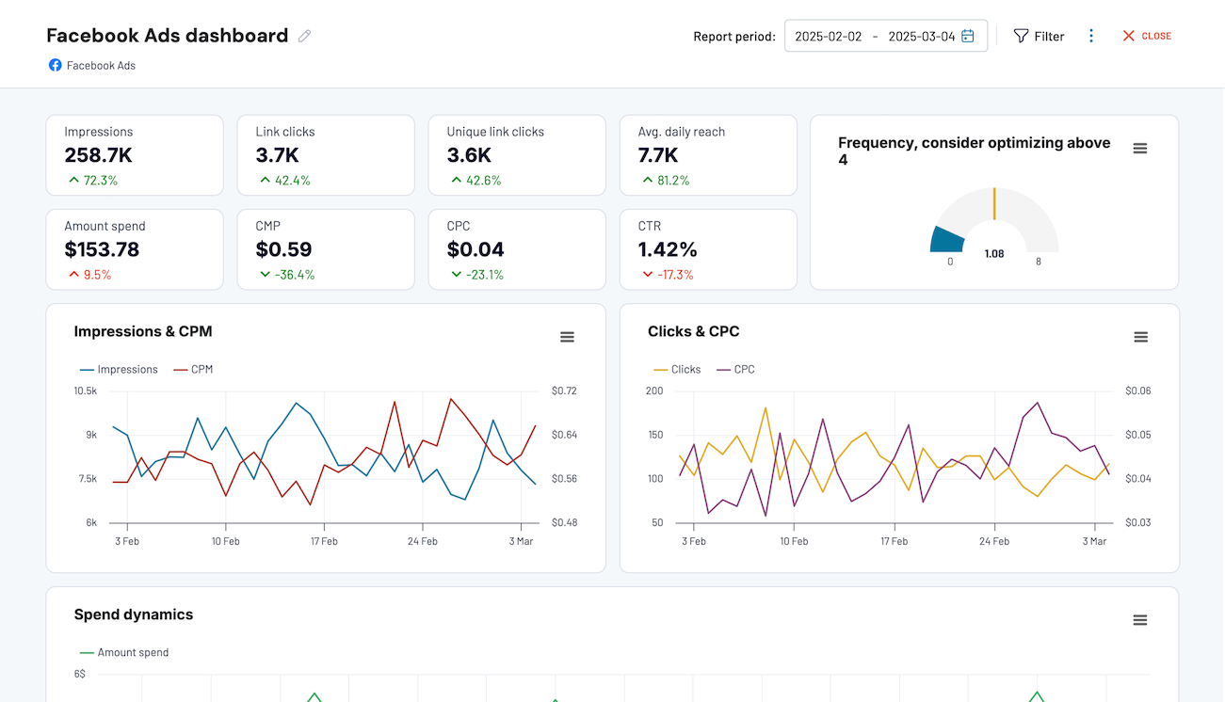
Task: Expand the report period picker
Action: (x=885, y=35)
